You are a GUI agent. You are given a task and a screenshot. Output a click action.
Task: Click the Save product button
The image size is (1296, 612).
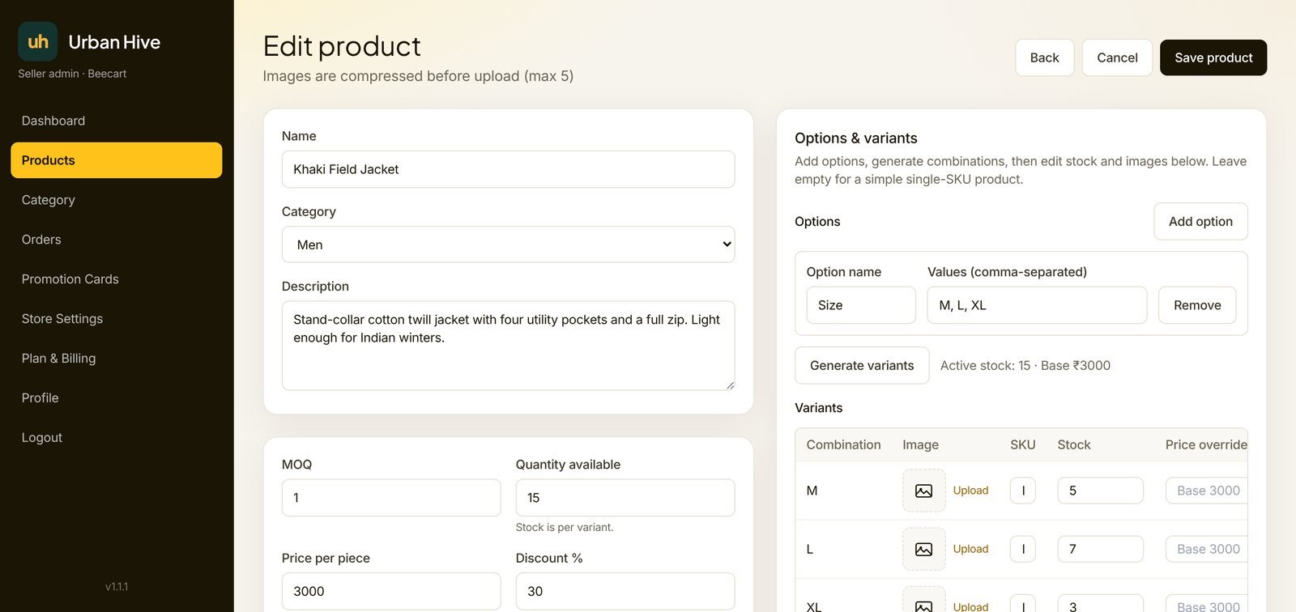click(1213, 57)
